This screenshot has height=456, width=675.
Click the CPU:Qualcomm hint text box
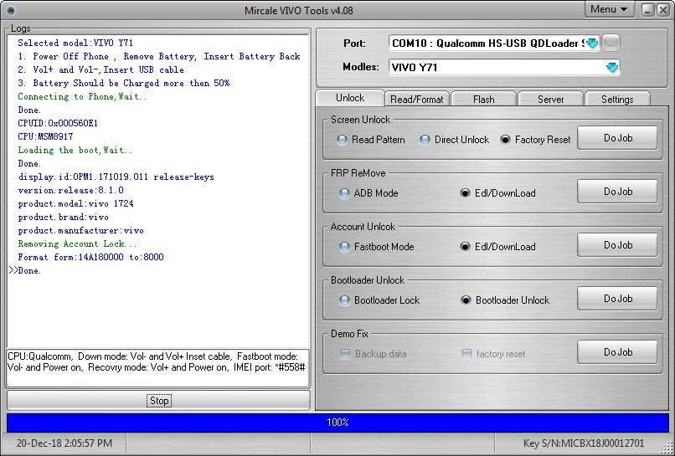point(157,368)
